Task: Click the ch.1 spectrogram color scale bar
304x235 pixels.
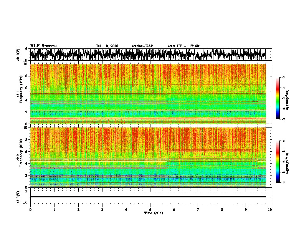Action: click(278, 98)
